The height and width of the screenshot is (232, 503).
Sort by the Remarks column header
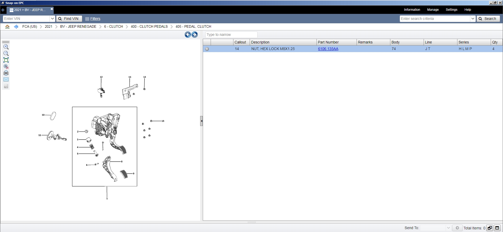pyautogui.click(x=373, y=42)
